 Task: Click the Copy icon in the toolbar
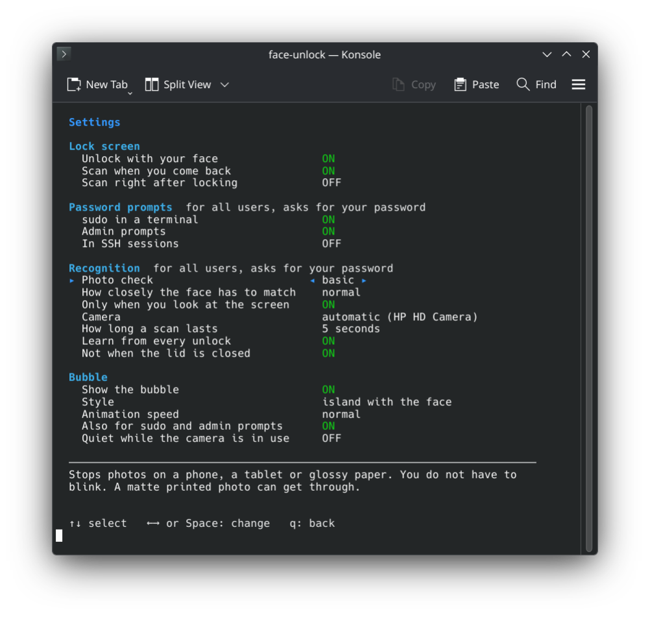click(x=398, y=84)
